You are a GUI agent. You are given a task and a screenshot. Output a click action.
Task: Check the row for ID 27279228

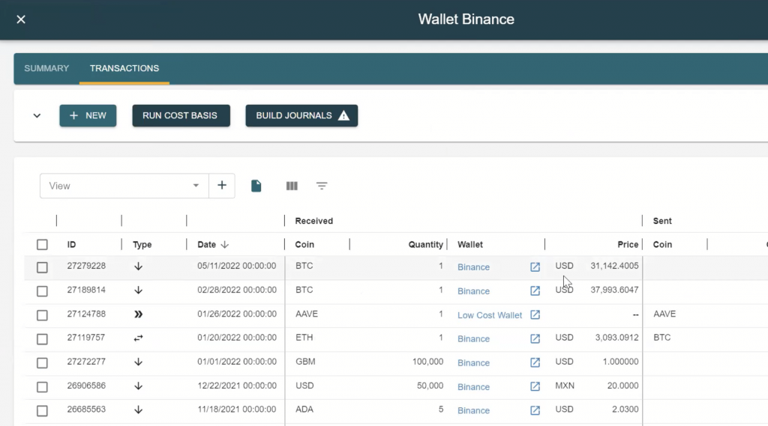[x=42, y=267]
